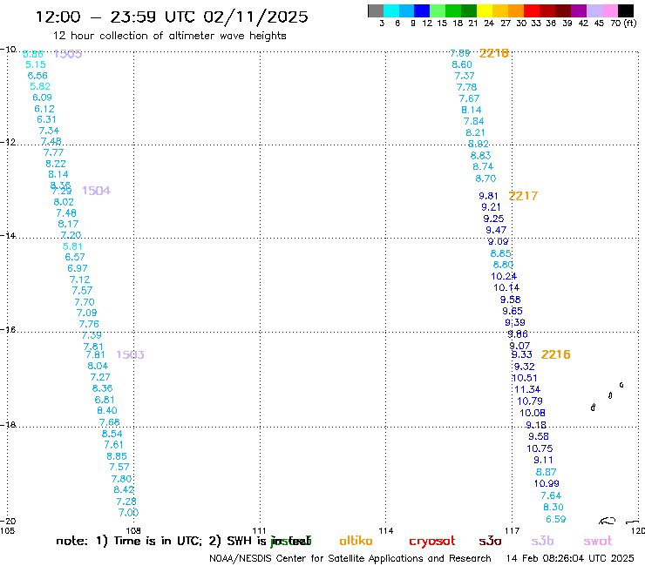Click the wave height value '7.67'
The image size is (645, 566).
pos(469,98)
